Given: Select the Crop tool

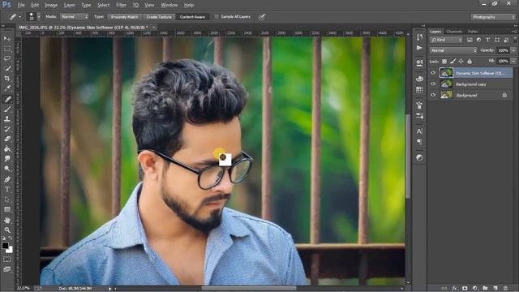Looking at the screenshot, I should click(7, 79).
